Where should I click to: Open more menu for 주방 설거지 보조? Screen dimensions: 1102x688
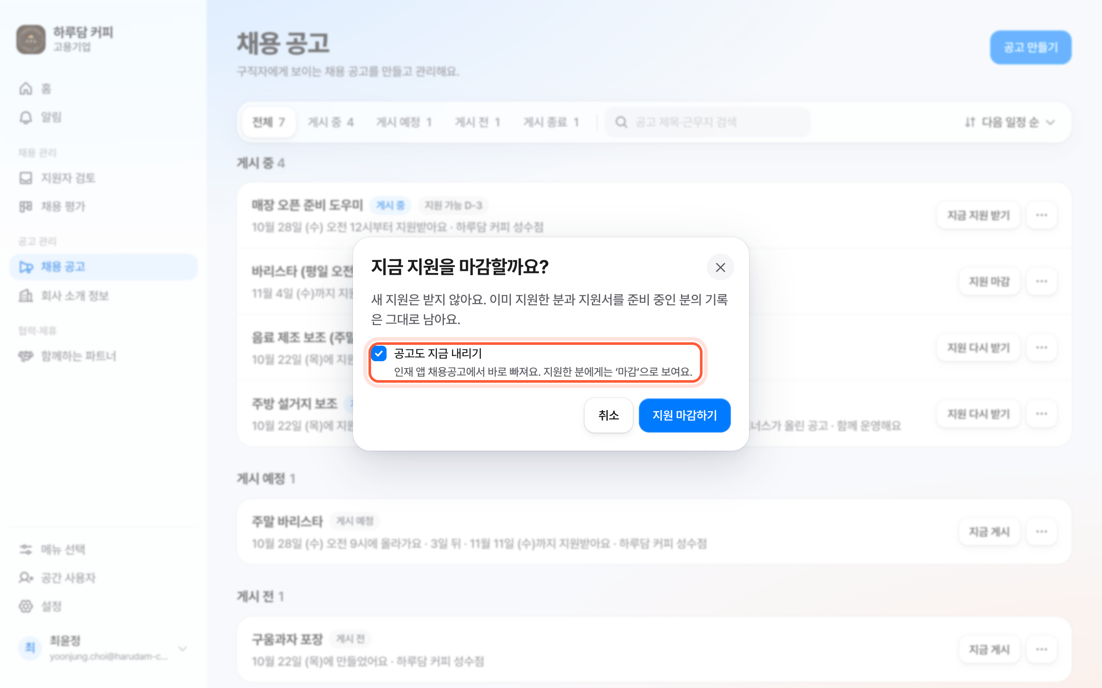tap(1041, 414)
